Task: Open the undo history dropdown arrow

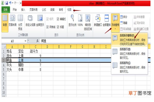Action: [x=13, y=3]
